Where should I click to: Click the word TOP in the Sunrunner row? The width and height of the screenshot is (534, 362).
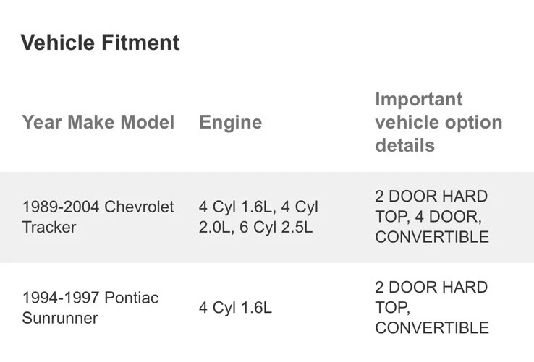(x=391, y=308)
